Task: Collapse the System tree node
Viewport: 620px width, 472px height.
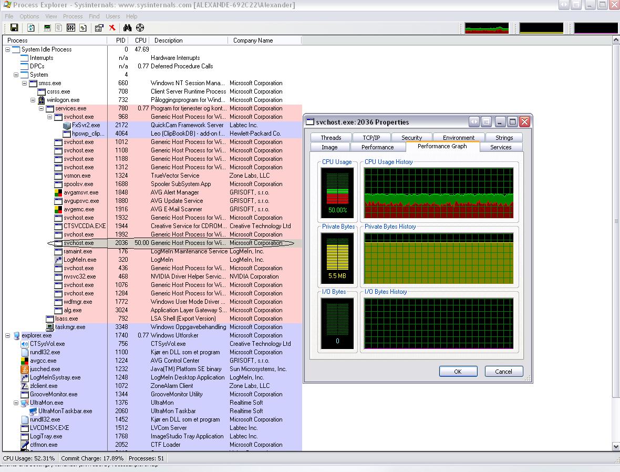Action: coord(16,75)
